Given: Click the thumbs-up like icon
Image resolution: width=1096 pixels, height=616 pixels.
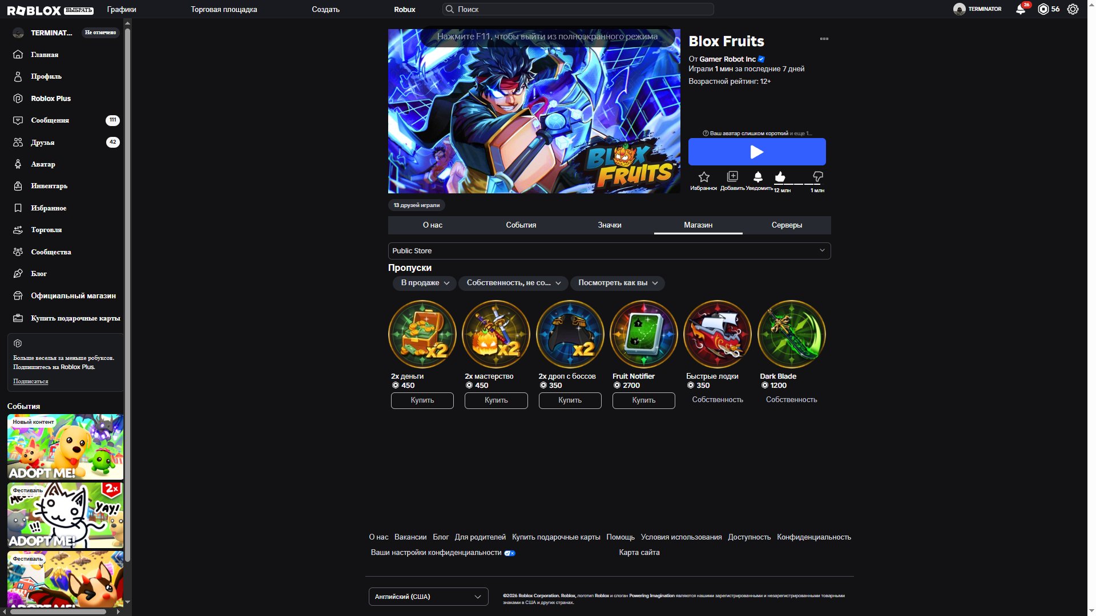Looking at the screenshot, I should [780, 176].
